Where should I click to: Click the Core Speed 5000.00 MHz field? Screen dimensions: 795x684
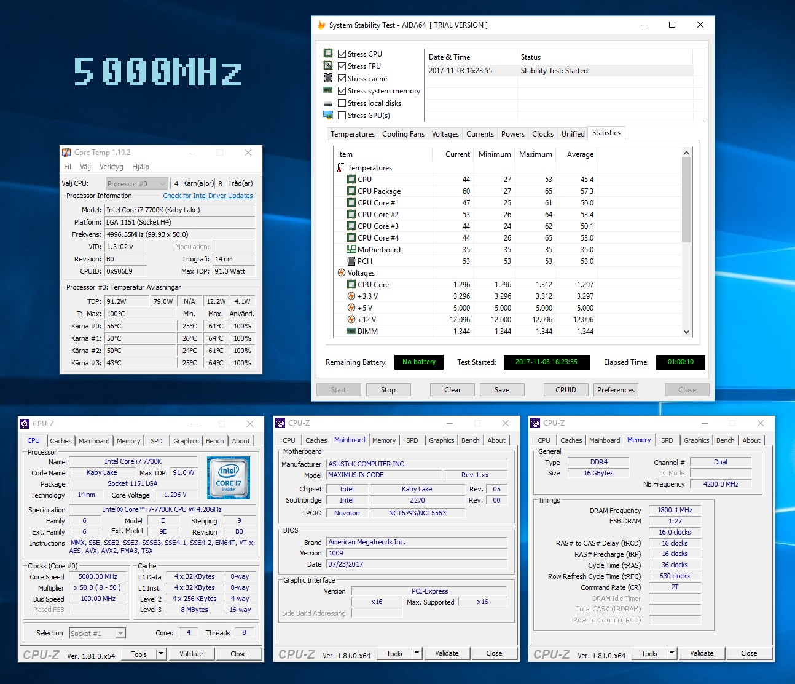click(98, 577)
